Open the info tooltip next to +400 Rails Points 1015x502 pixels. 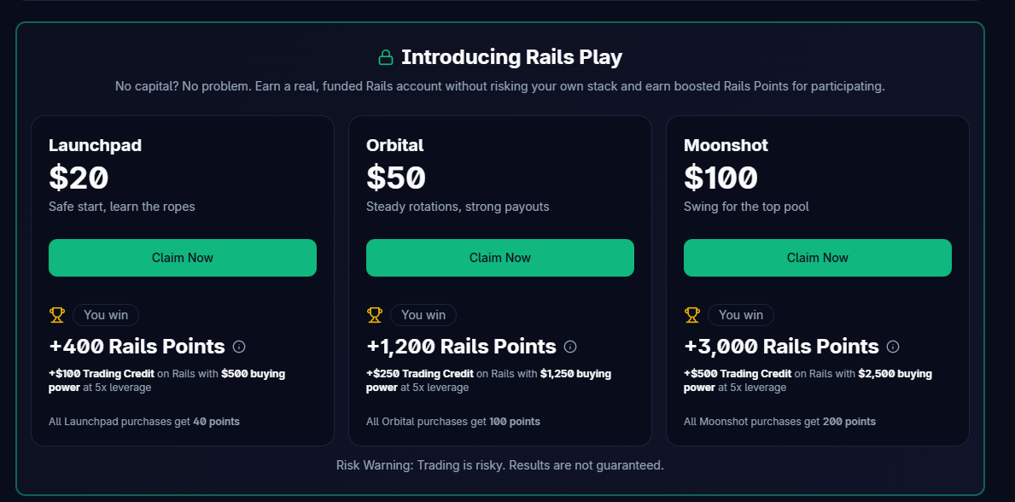tap(239, 347)
